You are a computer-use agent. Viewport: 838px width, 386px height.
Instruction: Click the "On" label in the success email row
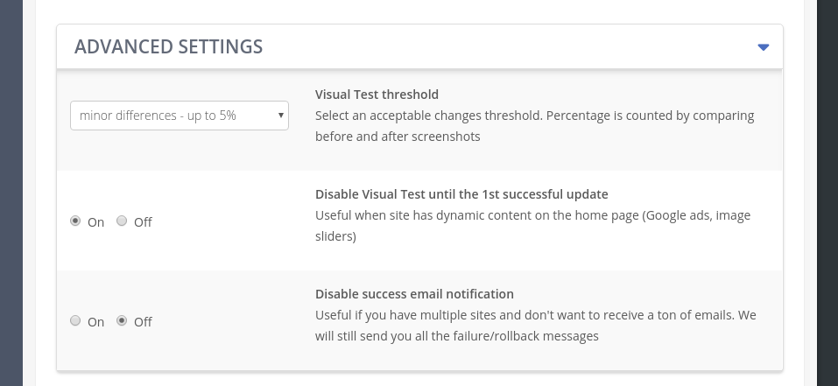pos(95,322)
